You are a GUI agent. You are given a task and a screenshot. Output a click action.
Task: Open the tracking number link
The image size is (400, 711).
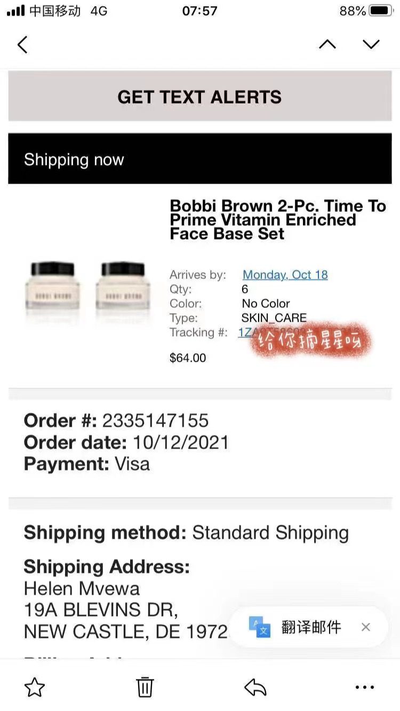[245, 332]
